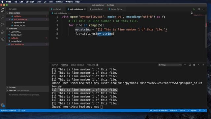
Task: Open mynewfile.txt from Open Editors list
Action: point(19,22)
